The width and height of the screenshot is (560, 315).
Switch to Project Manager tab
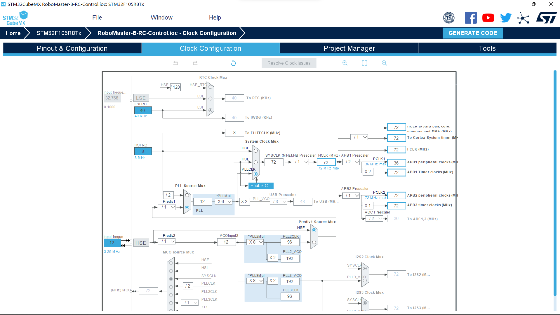349,48
